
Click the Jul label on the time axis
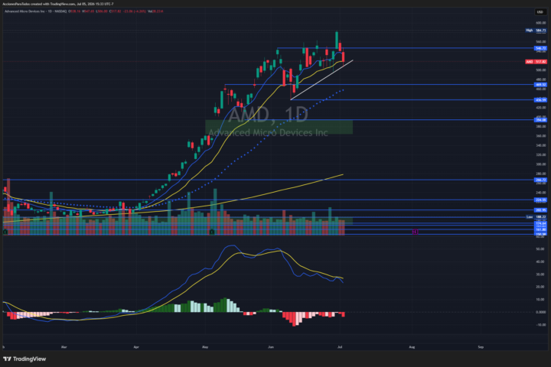(340, 347)
